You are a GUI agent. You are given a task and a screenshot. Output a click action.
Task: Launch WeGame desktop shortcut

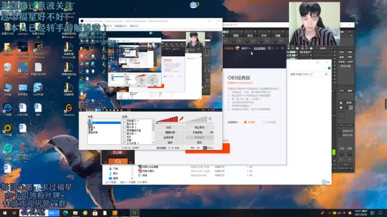click(x=69, y=110)
